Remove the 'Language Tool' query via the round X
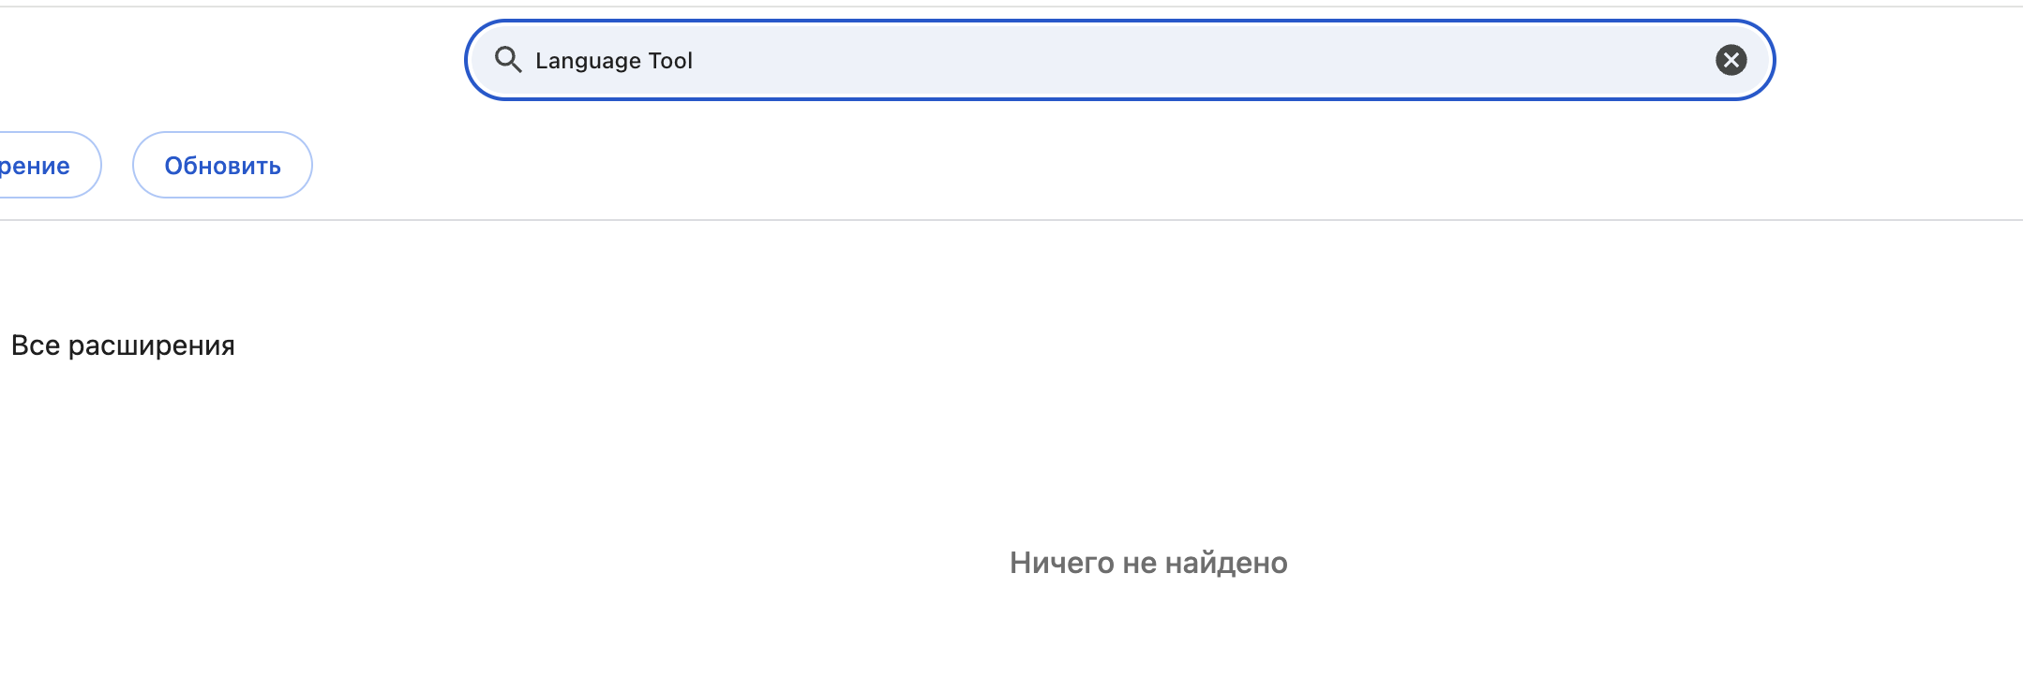The width and height of the screenshot is (2023, 691). [x=1731, y=60]
